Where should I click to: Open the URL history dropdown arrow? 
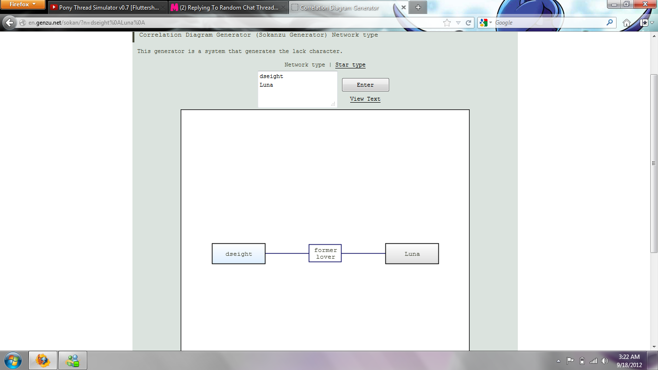click(459, 23)
